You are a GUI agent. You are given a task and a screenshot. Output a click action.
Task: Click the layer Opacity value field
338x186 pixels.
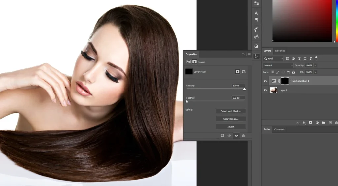point(309,65)
